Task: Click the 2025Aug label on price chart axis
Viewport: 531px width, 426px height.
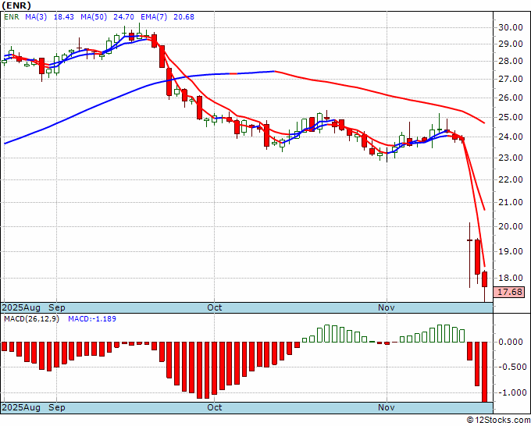Action: pyautogui.click(x=21, y=307)
